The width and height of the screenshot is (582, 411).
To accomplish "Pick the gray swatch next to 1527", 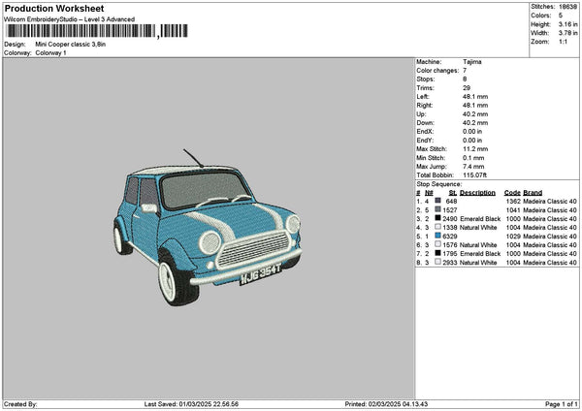I will [438, 209].
